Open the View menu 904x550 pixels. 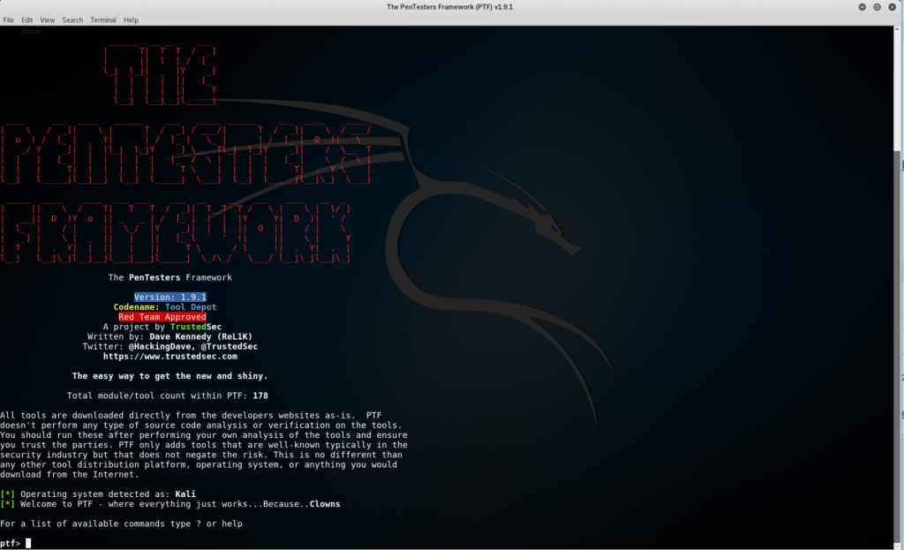(48, 19)
